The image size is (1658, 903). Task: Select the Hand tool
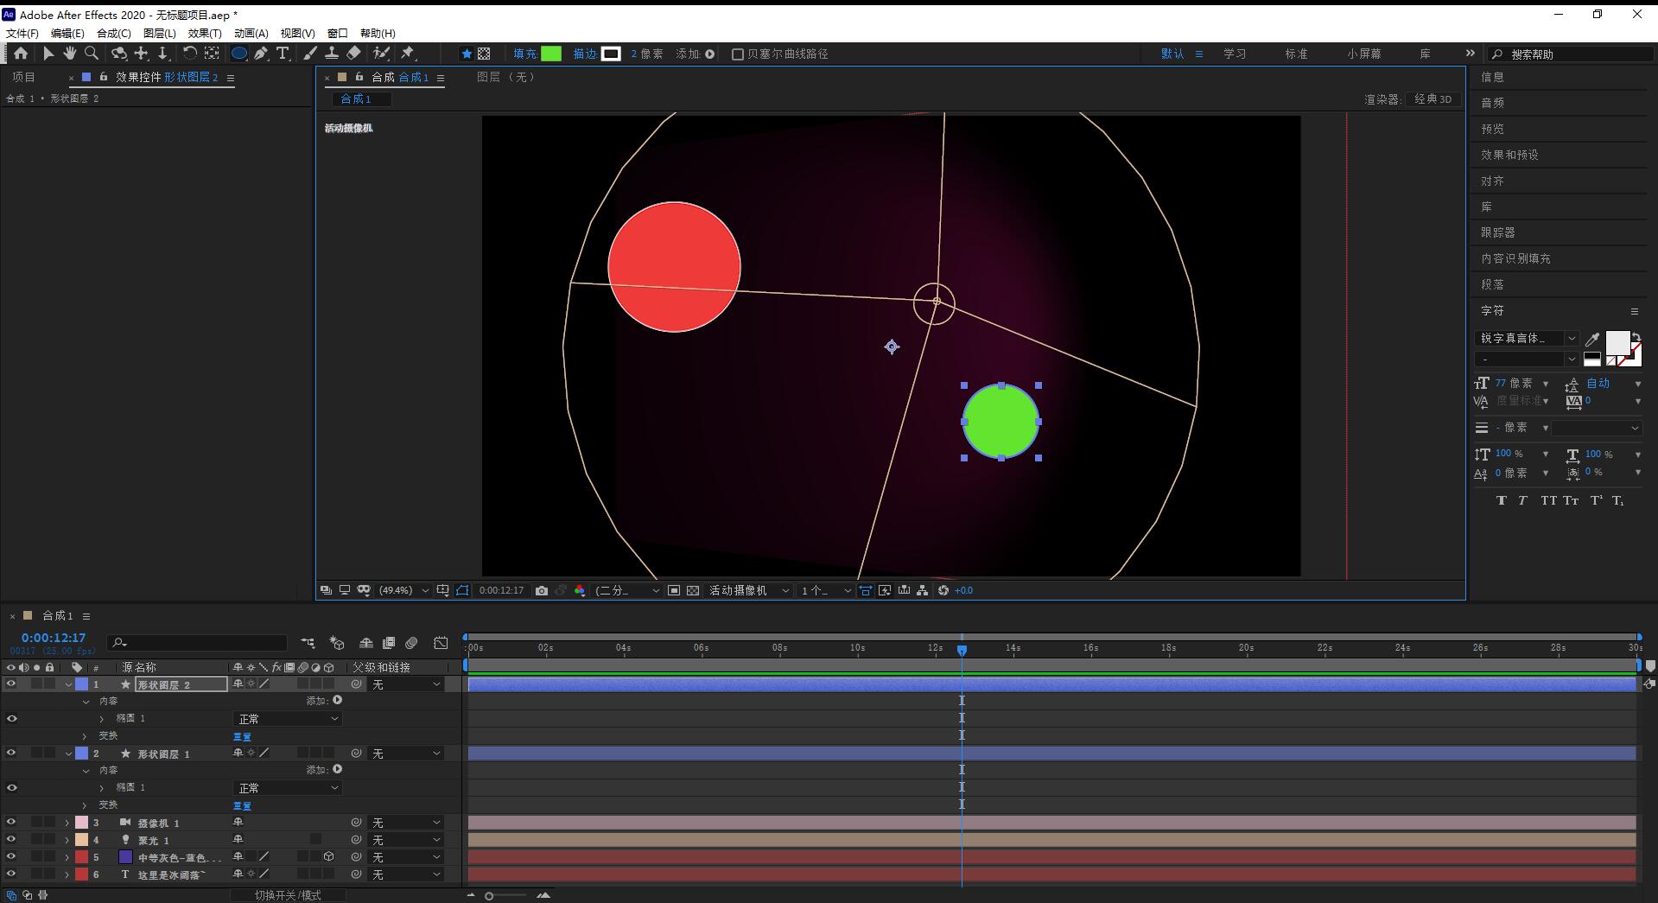coord(70,54)
